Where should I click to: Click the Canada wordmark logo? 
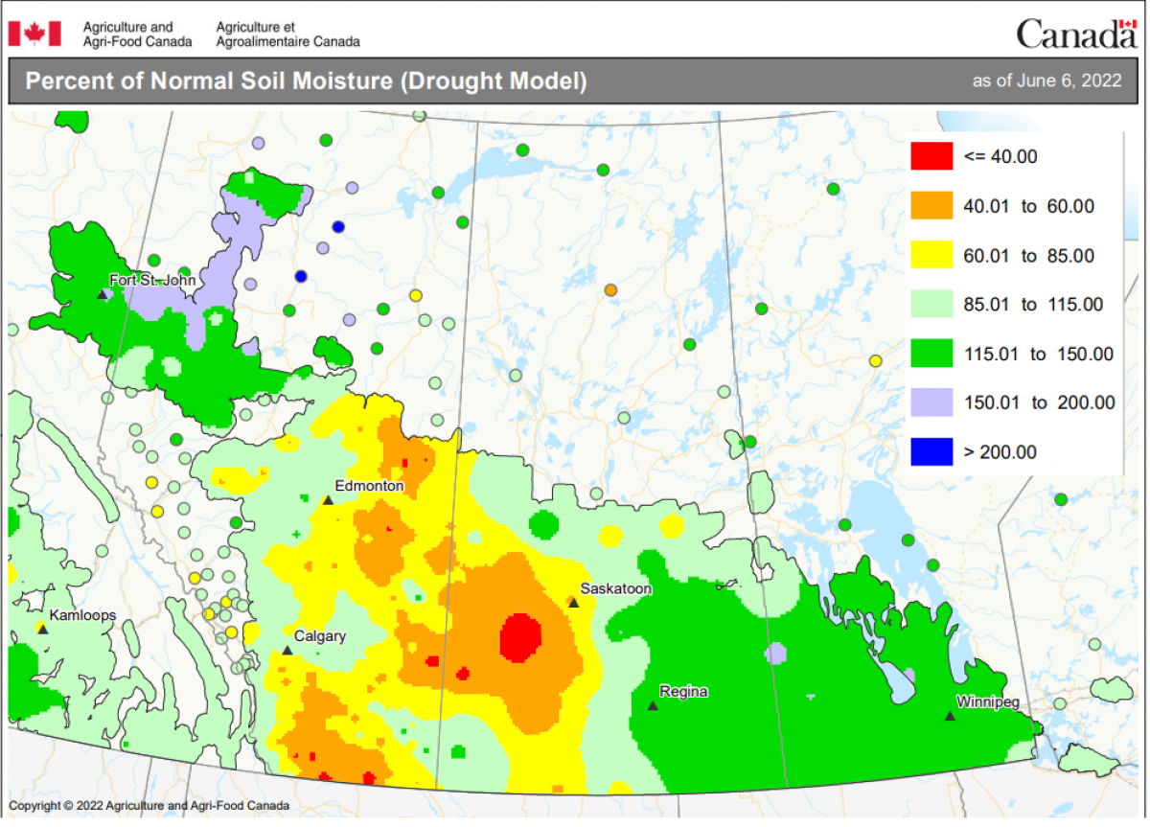tap(1076, 34)
